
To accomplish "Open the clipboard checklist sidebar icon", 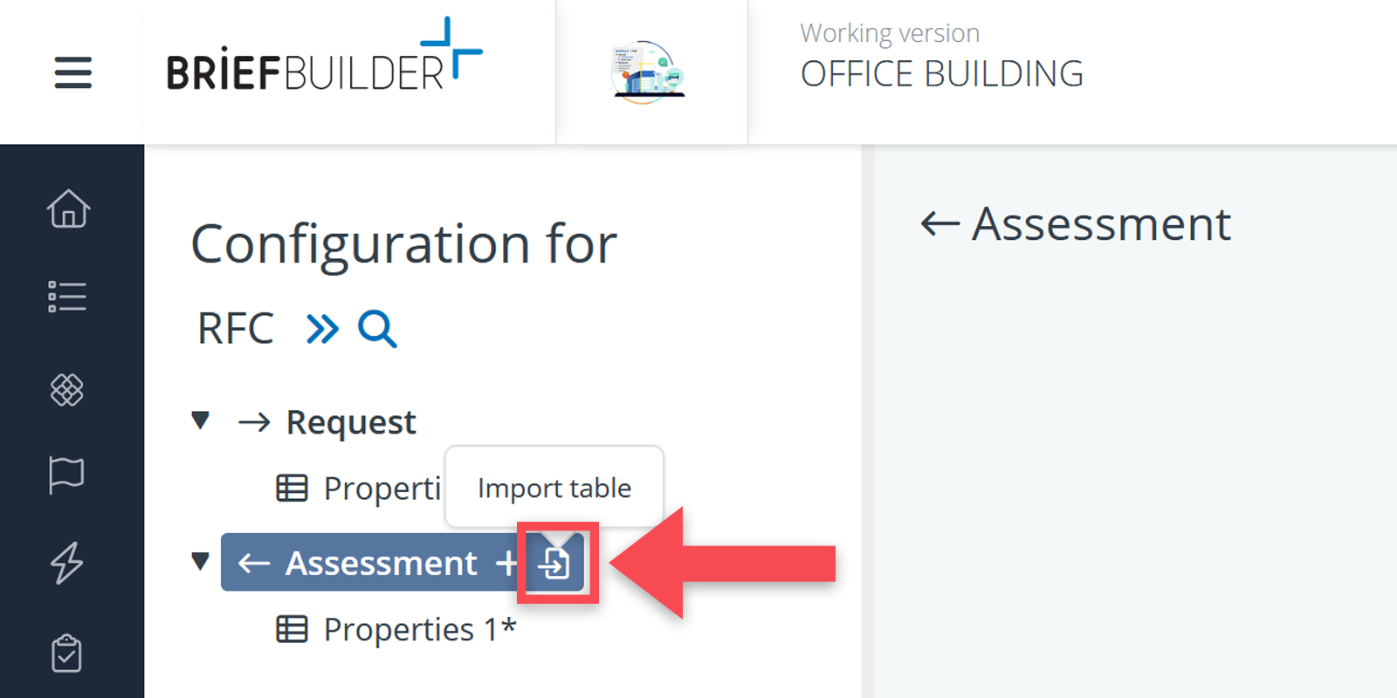I will pyautogui.click(x=67, y=654).
